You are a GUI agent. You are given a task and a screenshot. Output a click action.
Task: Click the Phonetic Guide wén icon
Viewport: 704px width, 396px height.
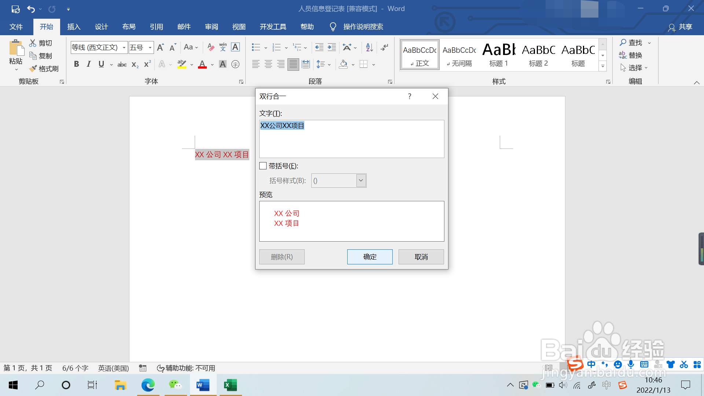[x=223, y=47]
